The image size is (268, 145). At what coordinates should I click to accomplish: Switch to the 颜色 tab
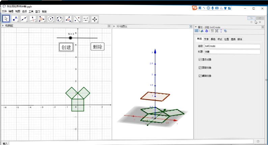213,39
